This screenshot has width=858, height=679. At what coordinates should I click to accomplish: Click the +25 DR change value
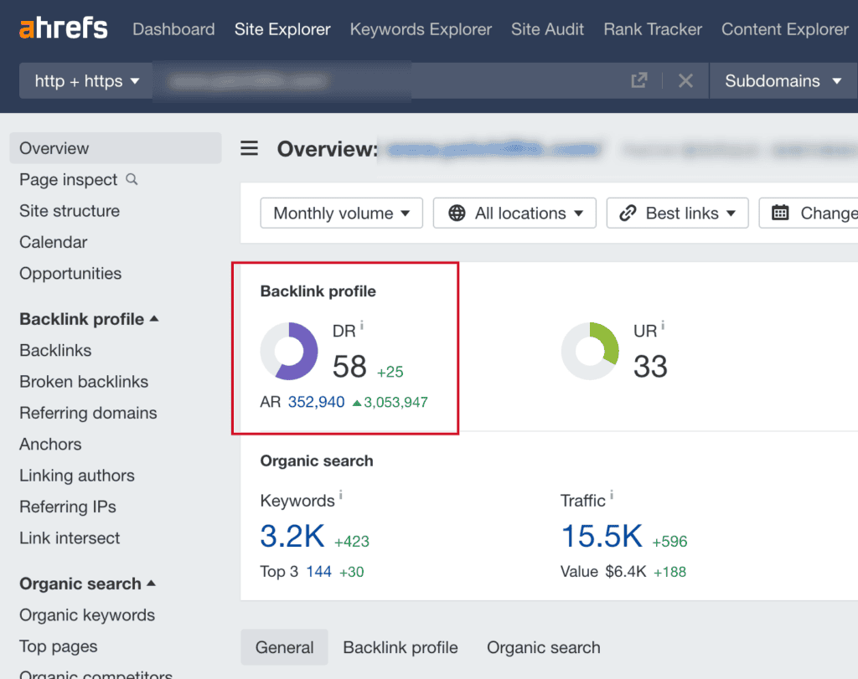click(390, 372)
